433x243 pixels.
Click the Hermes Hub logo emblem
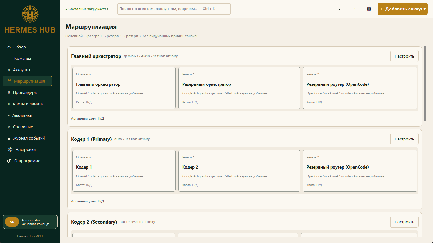click(30, 14)
